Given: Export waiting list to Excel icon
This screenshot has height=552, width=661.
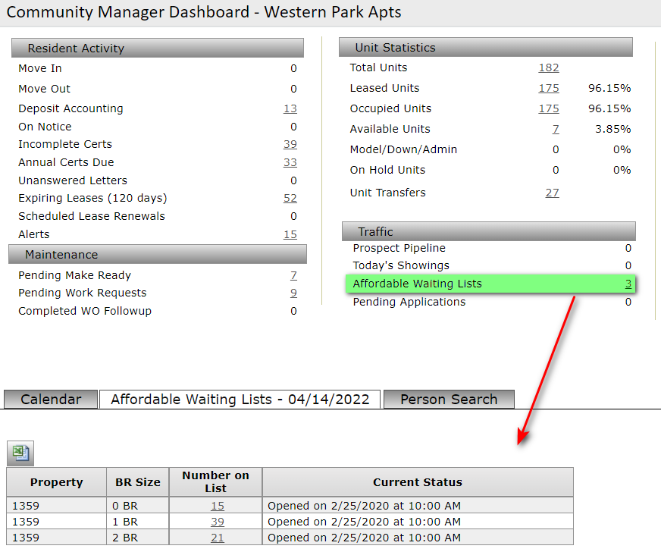Looking at the screenshot, I should coord(20,453).
